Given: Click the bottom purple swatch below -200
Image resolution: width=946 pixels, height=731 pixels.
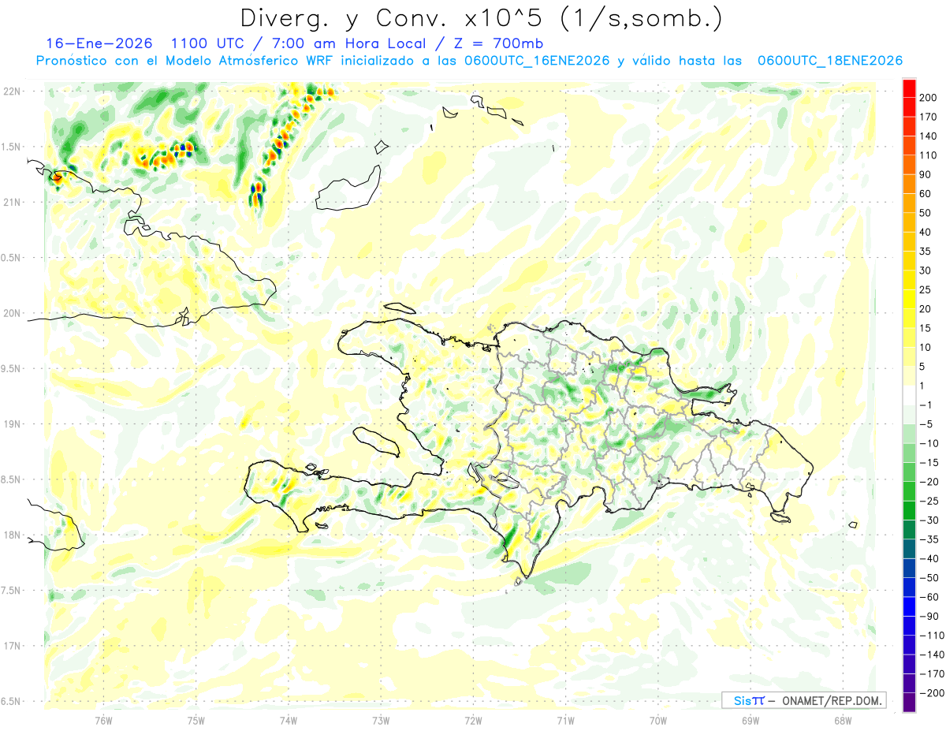Looking at the screenshot, I should pos(909,703).
